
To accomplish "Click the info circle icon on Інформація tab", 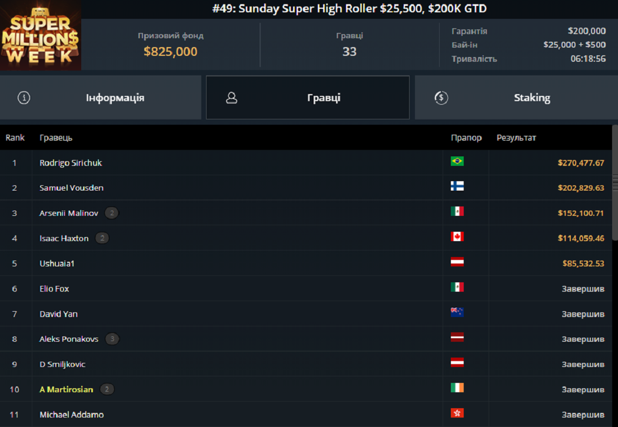I will (x=24, y=98).
